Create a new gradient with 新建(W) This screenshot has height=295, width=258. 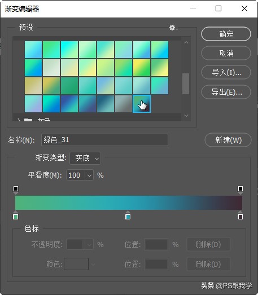(228, 140)
